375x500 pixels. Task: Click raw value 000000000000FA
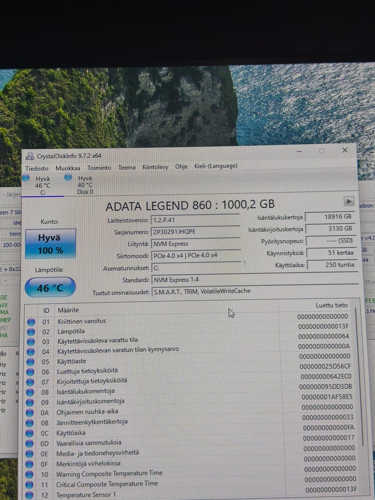point(329,428)
